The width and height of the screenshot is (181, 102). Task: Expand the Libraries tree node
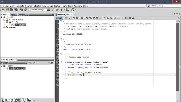click(4, 27)
